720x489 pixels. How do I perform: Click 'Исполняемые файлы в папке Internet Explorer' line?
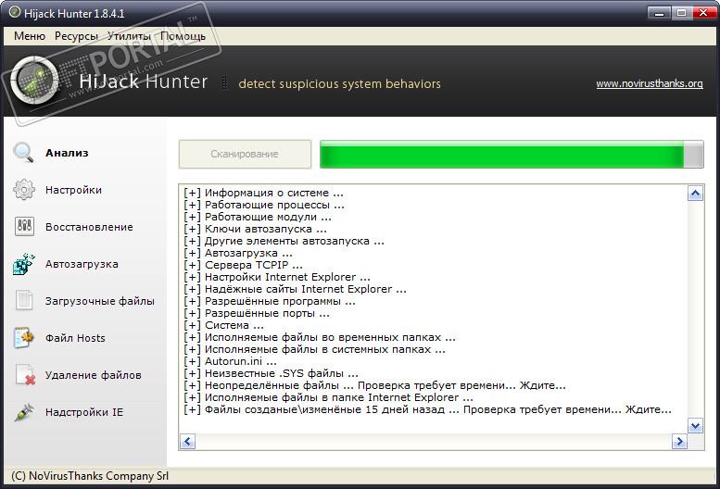pos(328,397)
